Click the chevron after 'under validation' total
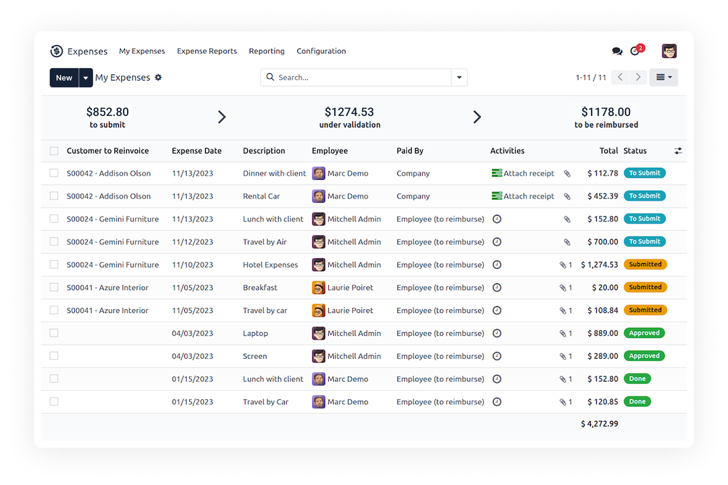The image size is (728, 485). point(477,117)
